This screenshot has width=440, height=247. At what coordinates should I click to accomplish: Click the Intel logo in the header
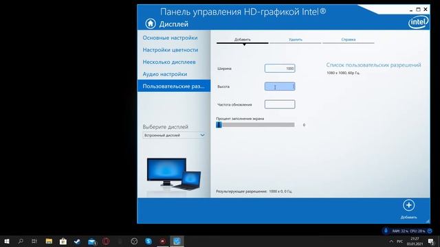[x=419, y=22]
